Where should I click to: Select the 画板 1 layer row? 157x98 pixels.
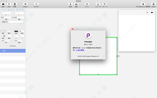click(x=13, y=51)
